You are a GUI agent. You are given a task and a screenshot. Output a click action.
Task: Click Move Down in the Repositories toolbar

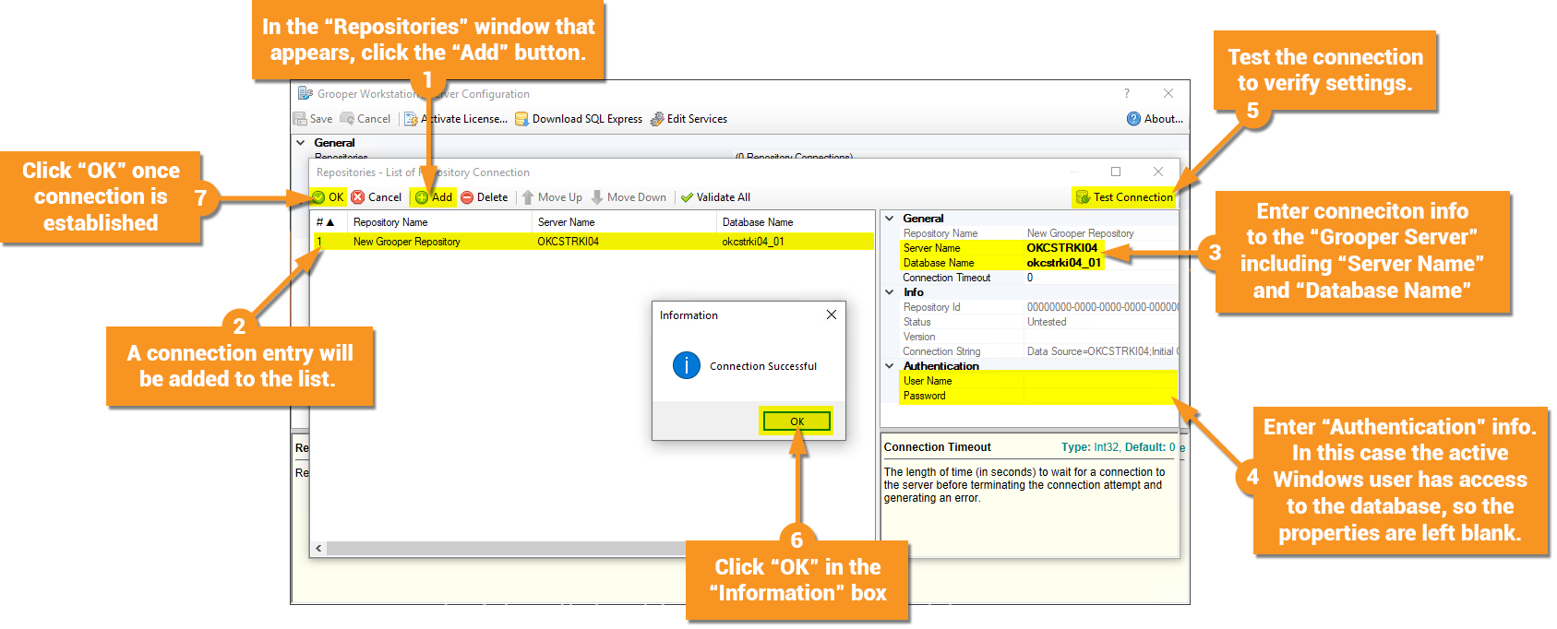(x=629, y=197)
